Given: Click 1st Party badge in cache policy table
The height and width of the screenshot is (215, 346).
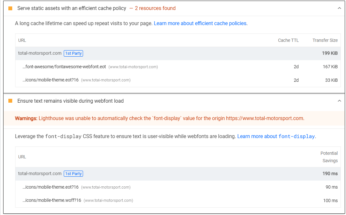Looking at the screenshot, I should pyautogui.click(x=73, y=53).
